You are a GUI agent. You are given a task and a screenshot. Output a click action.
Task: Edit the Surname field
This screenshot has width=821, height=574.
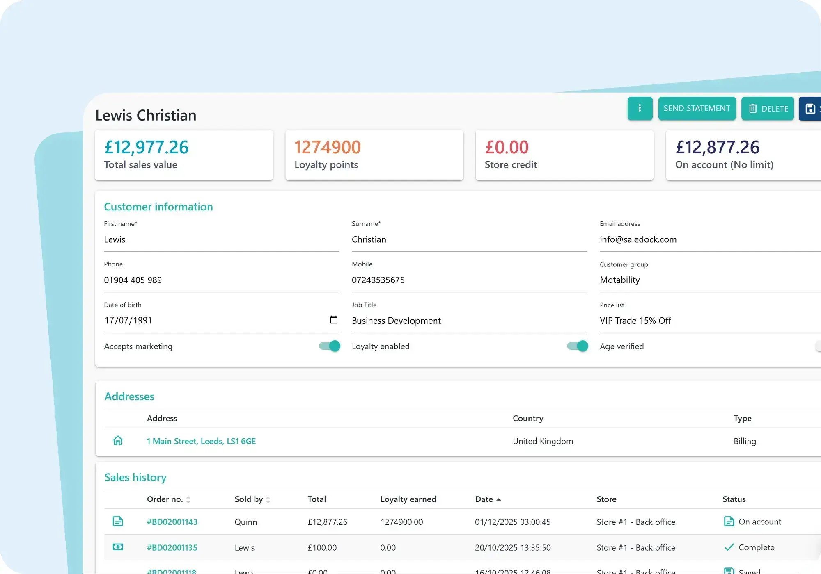pos(469,239)
